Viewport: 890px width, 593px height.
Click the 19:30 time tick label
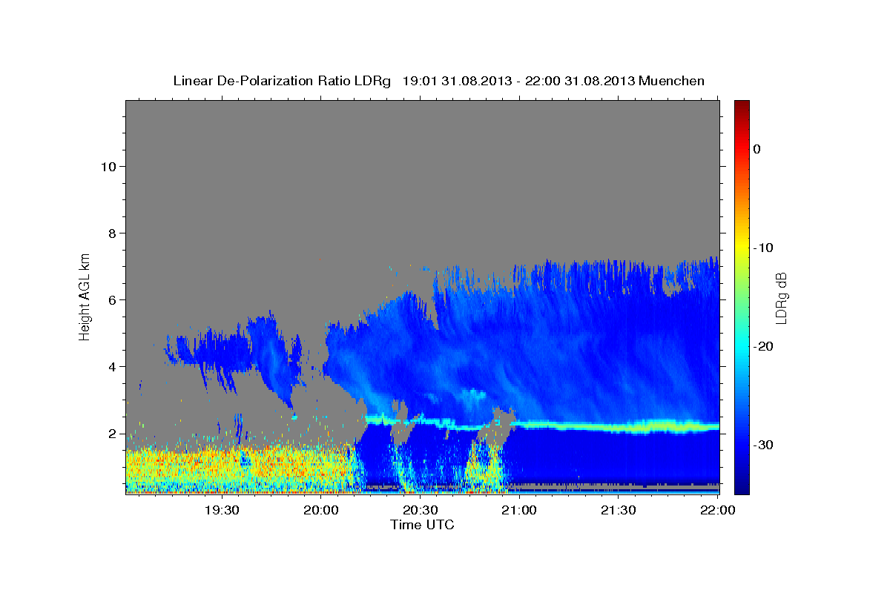221,511
